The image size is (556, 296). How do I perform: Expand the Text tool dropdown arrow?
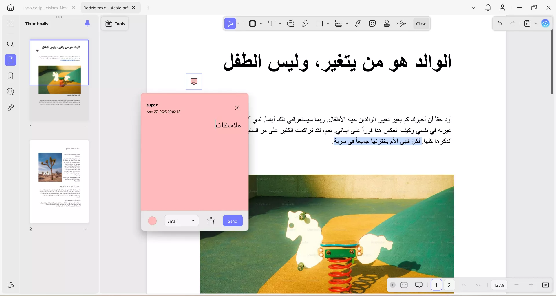(280, 24)
